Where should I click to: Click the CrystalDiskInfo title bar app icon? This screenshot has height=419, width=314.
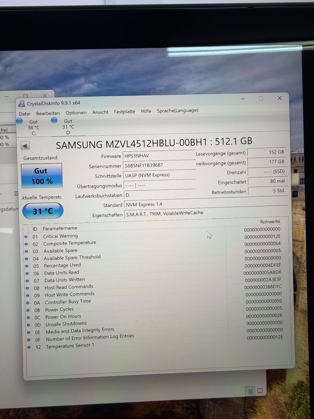point(22,104)
